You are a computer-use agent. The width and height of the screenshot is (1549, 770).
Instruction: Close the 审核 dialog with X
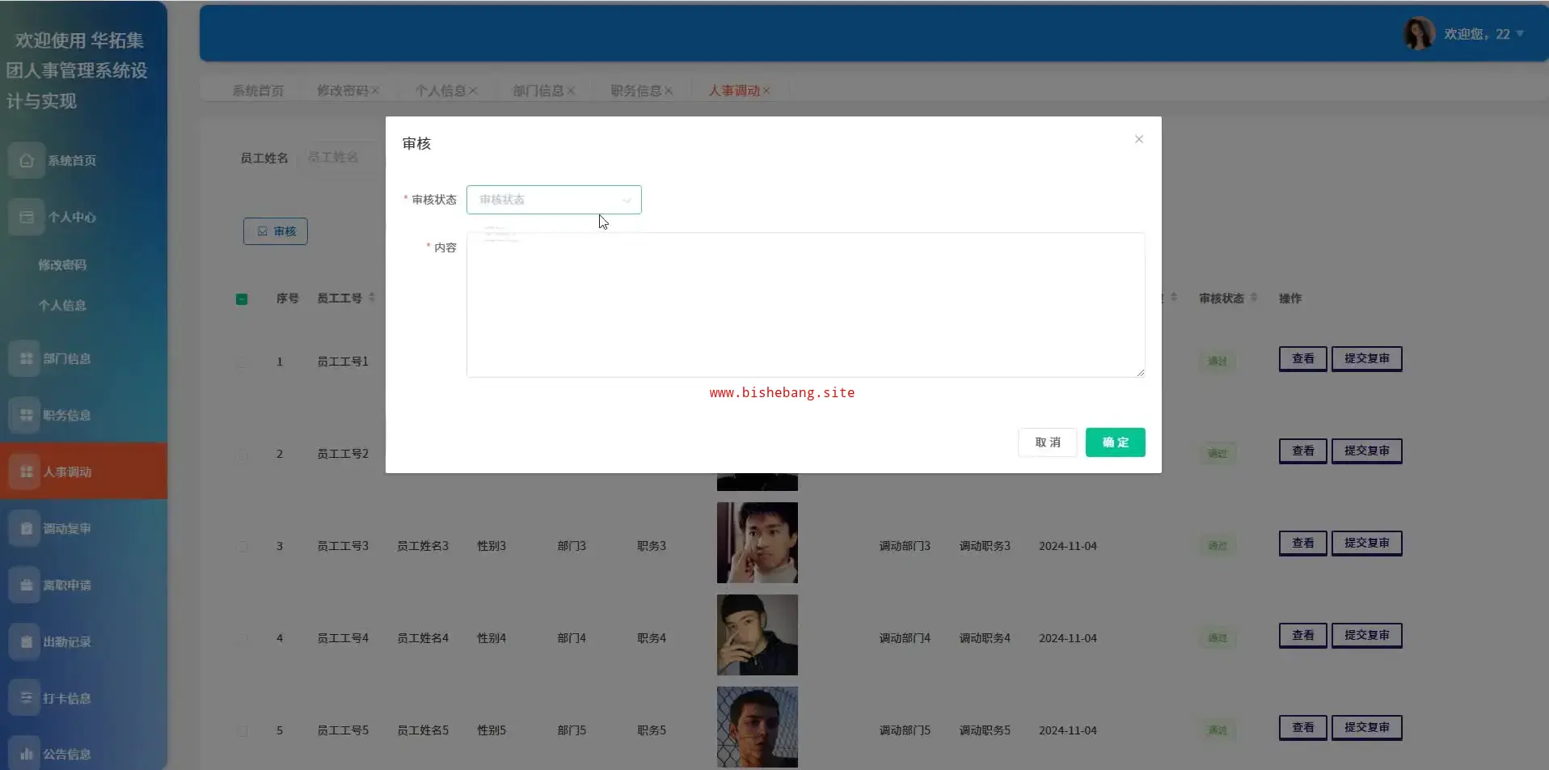coord(1138,139)
